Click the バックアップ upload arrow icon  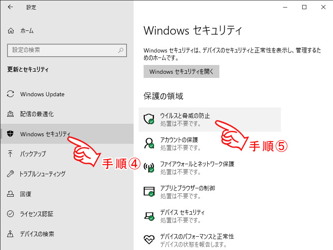10,153
